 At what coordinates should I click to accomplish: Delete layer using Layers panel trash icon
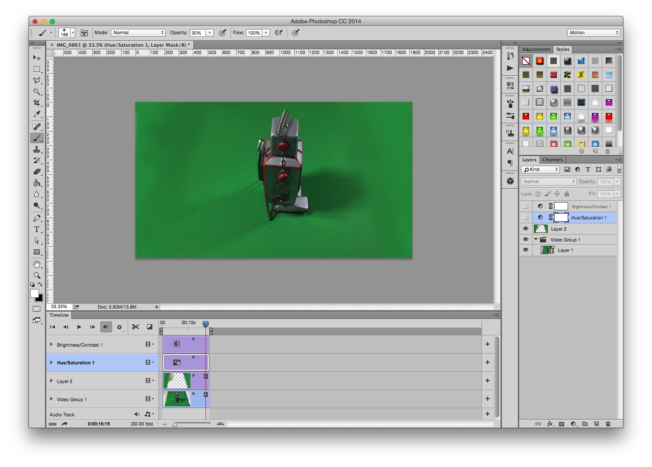608,424
